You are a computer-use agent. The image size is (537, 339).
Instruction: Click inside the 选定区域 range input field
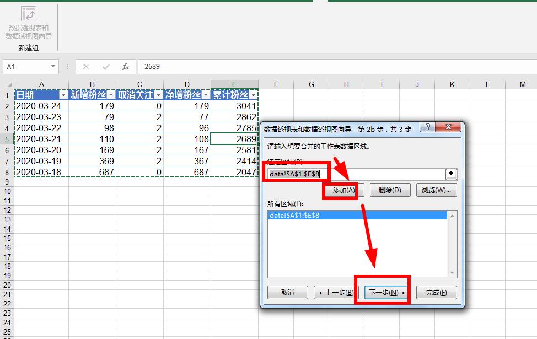point(386,174)
